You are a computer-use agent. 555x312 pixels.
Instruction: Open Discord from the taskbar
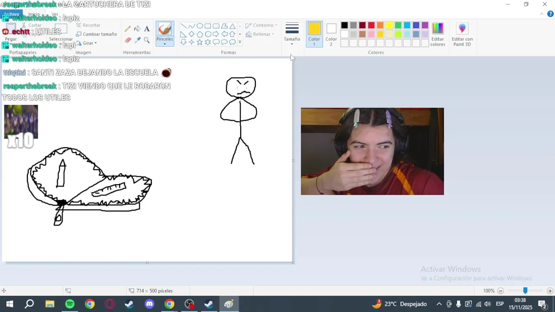click(150, 304)
